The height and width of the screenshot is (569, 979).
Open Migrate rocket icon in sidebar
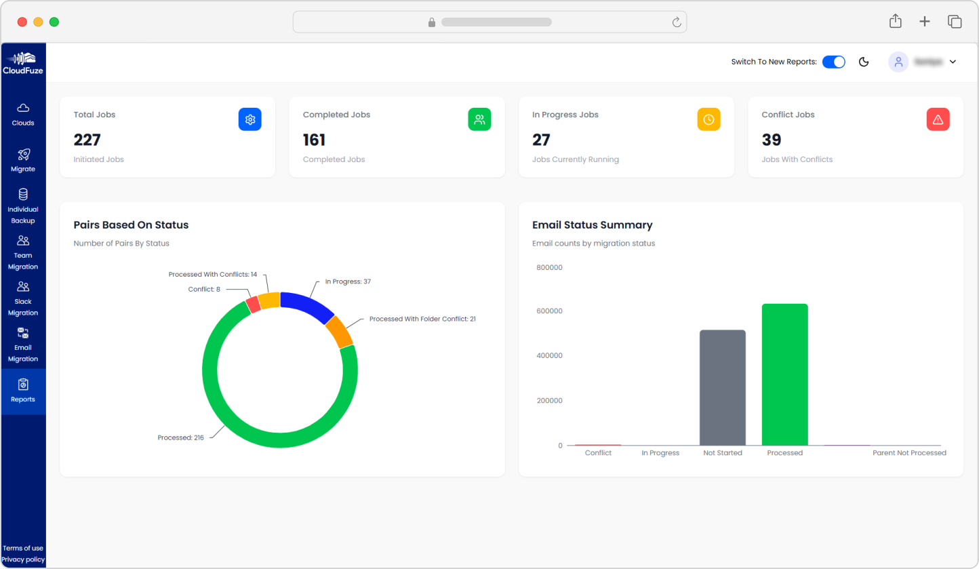tap(23, 154)
